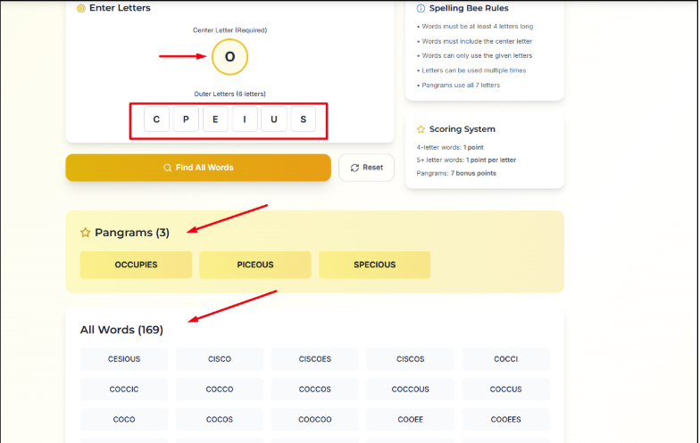Click the word CISCOS
Viewport: 700px width, 443px height.
coord(411,359)
